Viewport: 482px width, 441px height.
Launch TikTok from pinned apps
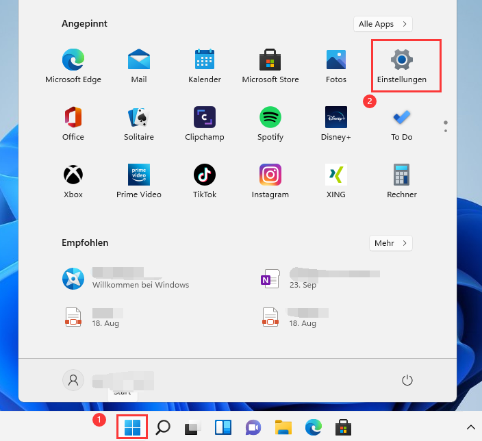[x=205, y=181]
